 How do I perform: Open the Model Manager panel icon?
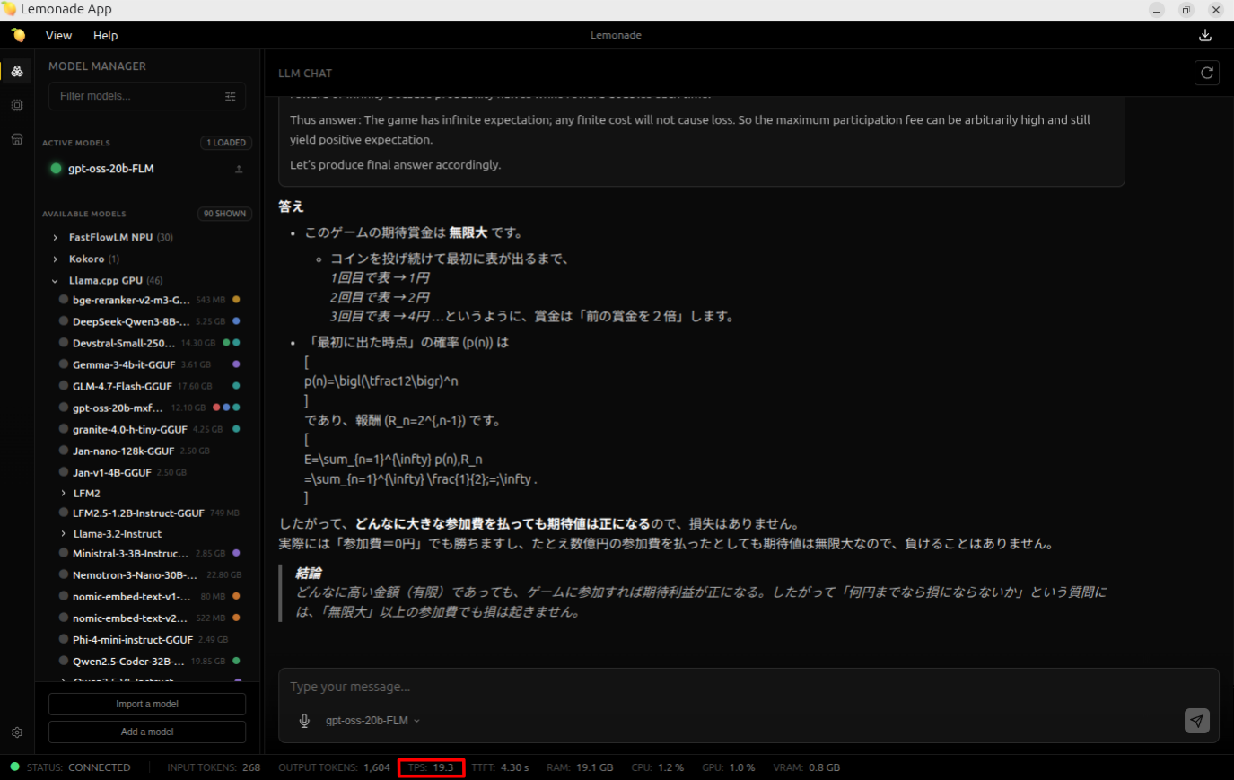pos(16,70)
